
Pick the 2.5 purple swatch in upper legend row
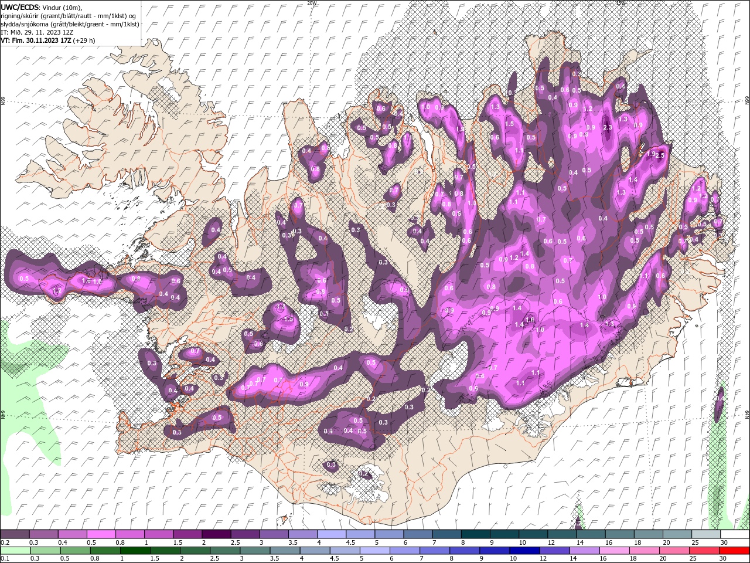click(x=245, y=534)
